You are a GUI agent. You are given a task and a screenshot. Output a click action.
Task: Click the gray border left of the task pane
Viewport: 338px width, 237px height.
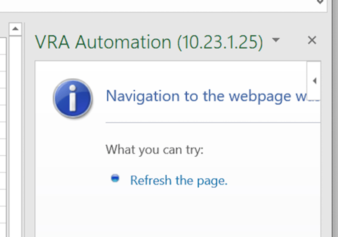[28, 135]
